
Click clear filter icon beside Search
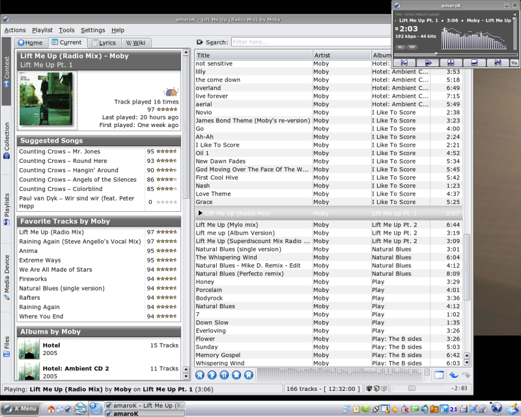(x=200, y=42)
